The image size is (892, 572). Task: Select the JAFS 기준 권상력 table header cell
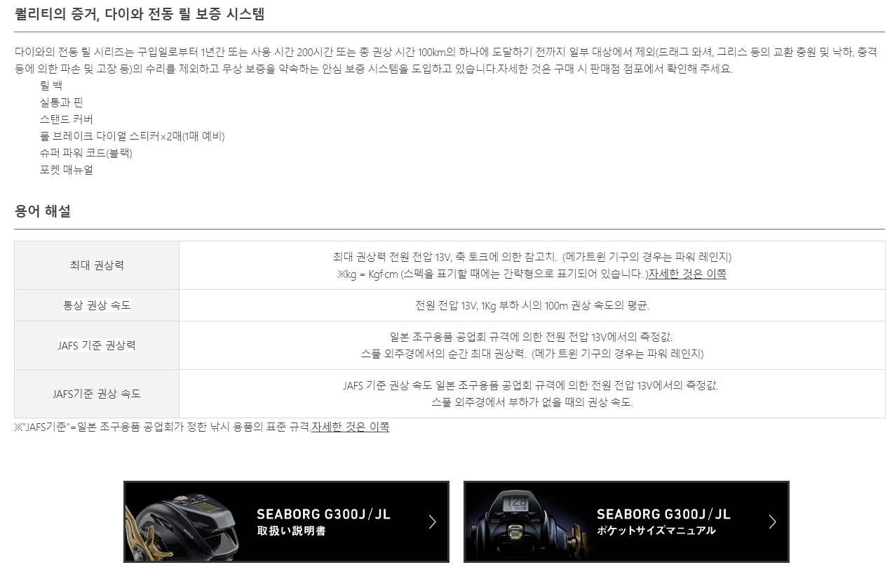point(97,345)
